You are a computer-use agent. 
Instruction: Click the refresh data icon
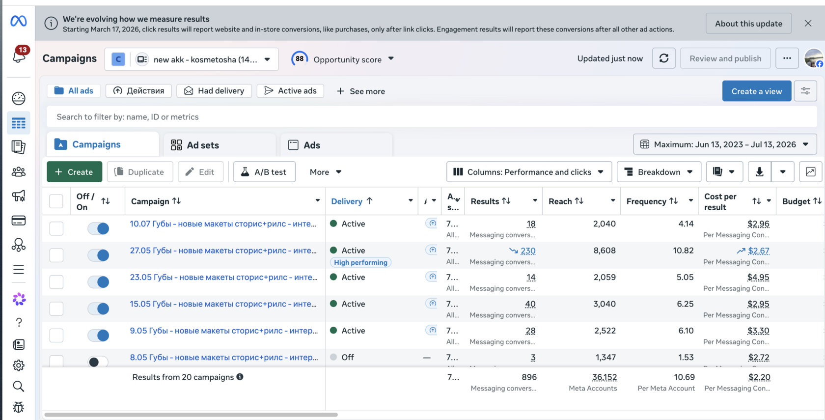point(663,58)
